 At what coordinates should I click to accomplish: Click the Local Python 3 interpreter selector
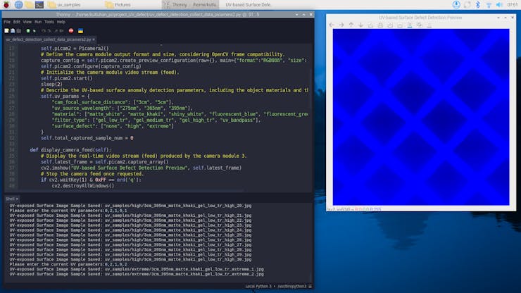point(275,286)
